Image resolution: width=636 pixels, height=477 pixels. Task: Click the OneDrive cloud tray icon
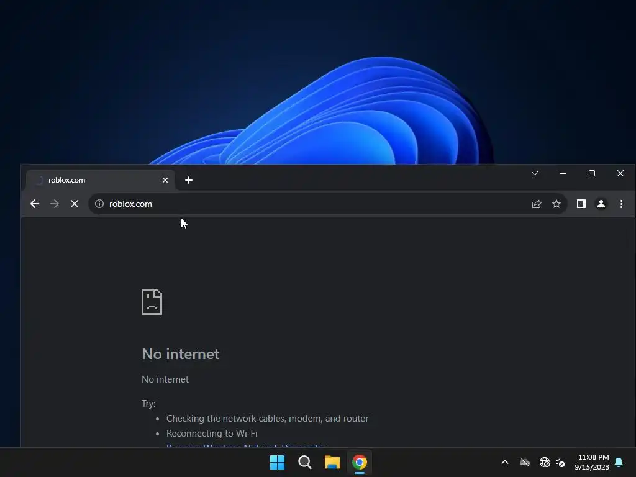(525, 462)
